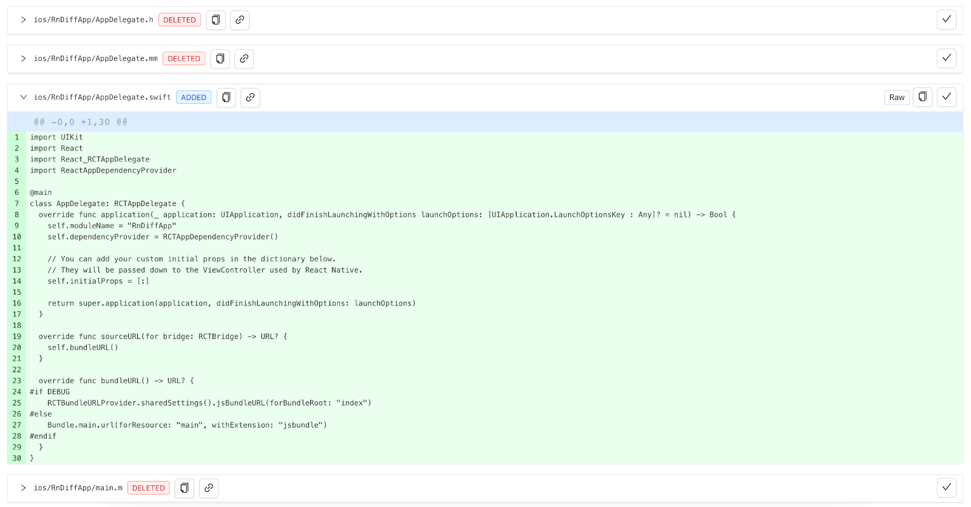Copy file path of AppDelegate.mm

220,59
